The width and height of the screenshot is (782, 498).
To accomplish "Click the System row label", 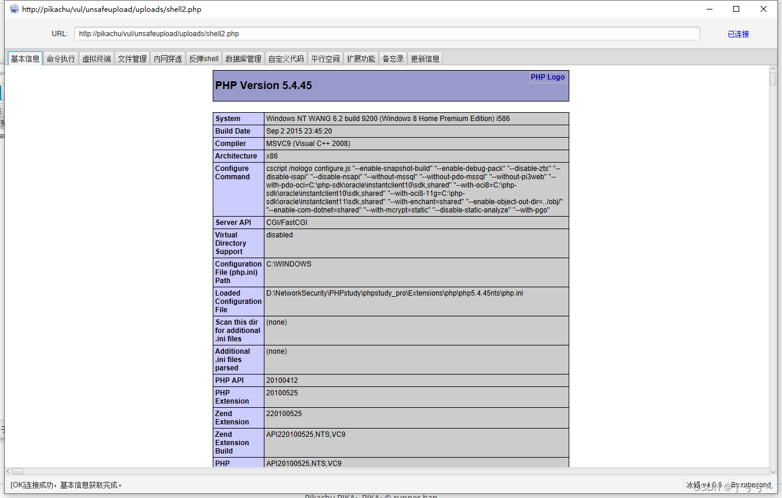I will 228,119.
